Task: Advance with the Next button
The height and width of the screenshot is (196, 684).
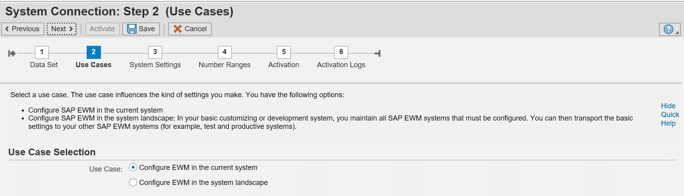Action: (61, 29)
